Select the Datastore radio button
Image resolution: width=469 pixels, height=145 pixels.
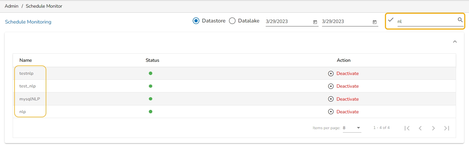(x=196, y=21)
